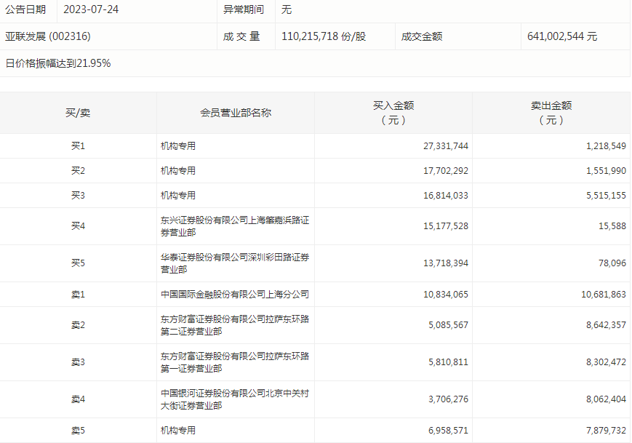Click turnover amount 641,002,544 元
Screen dimensions: 632x443
pos(562,36)
